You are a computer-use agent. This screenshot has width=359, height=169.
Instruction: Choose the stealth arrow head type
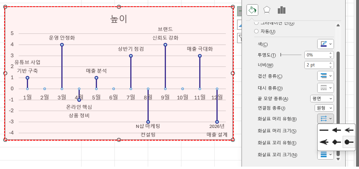coord(324,142)
